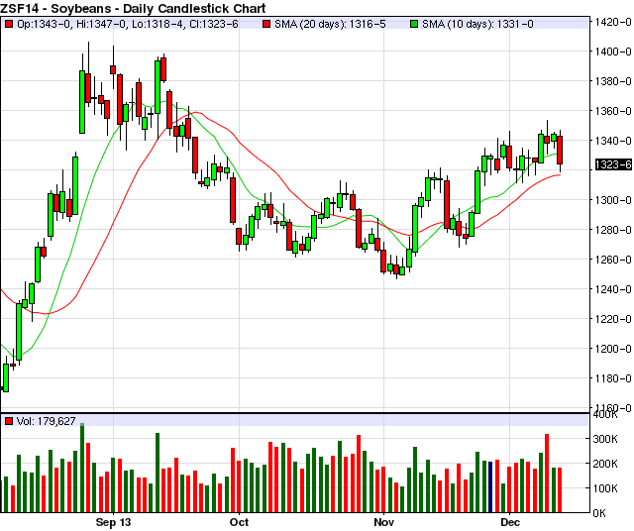The image size is (634, 531).
Task: Click the 'Oct' date axis label
Action: click(x=239, y=522)
